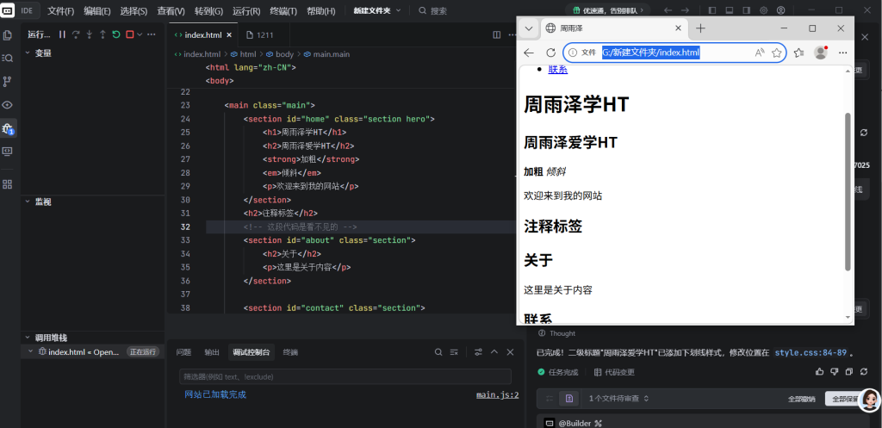Open the 帮助(H) menu
The height and width of the screenshot is (428, 882).
click(x=321, y=10)
